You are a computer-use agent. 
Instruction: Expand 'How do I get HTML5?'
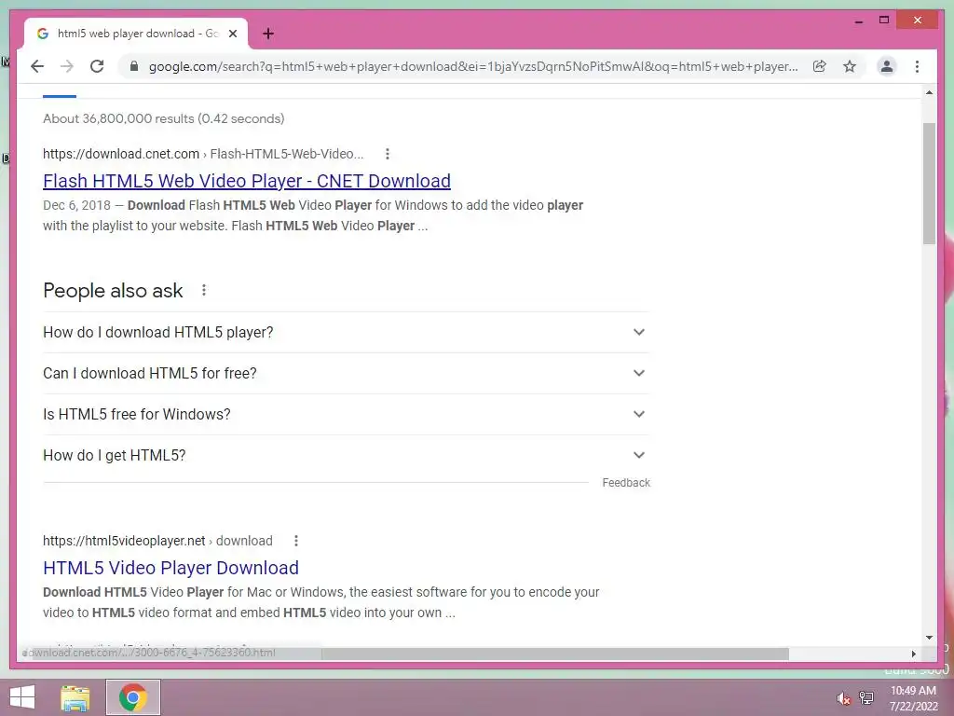coord(346,455)
